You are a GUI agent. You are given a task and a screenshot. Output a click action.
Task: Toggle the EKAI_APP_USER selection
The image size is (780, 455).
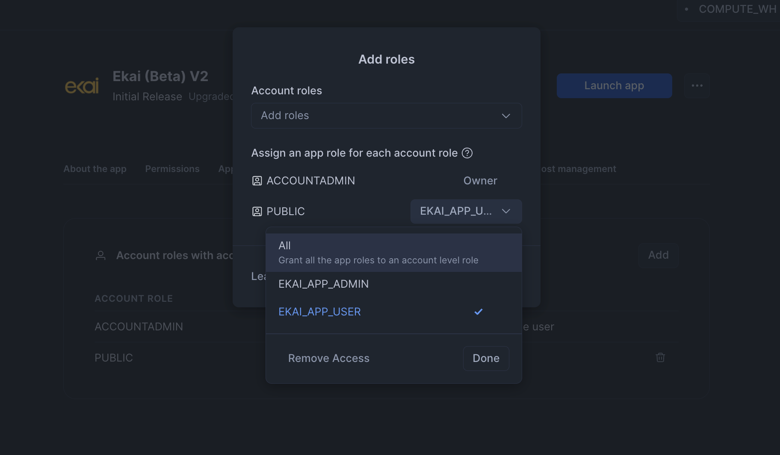[x=393, y=312]
